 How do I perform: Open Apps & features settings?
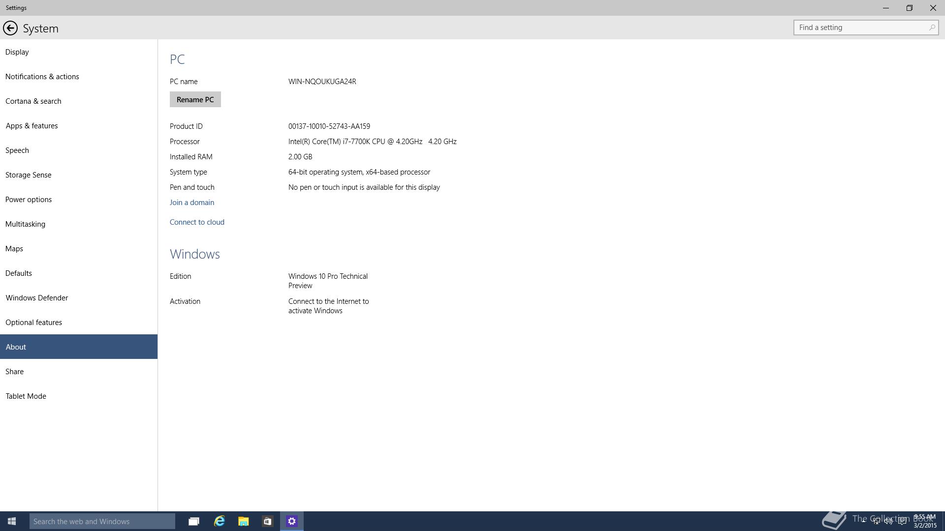[x=79, y=125]
